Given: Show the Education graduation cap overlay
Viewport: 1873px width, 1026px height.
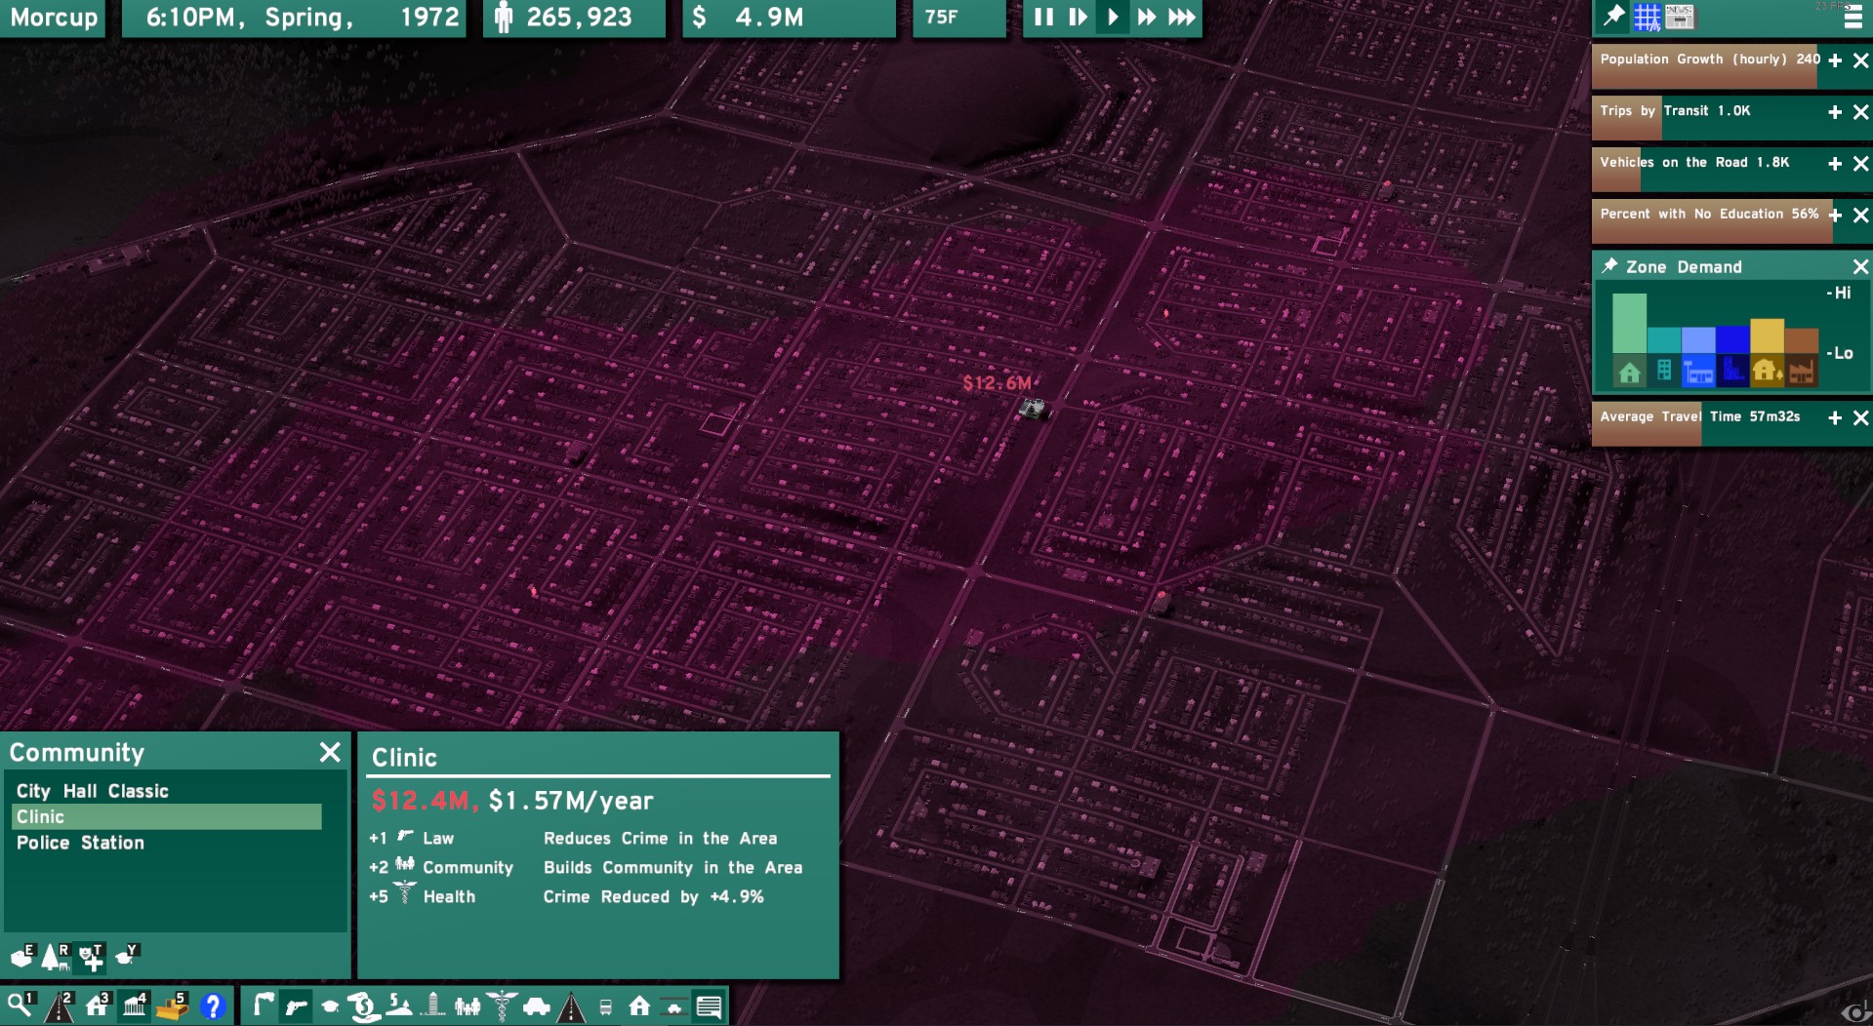Looking at the screenshot, I should [x=330, y=1006].
